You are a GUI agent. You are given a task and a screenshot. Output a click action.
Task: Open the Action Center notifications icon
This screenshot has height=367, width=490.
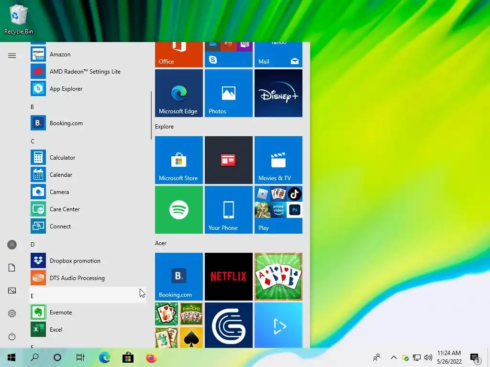[475, 357]
